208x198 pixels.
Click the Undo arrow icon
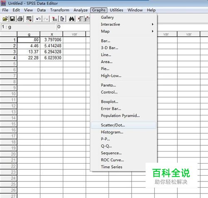pos(38,19)
